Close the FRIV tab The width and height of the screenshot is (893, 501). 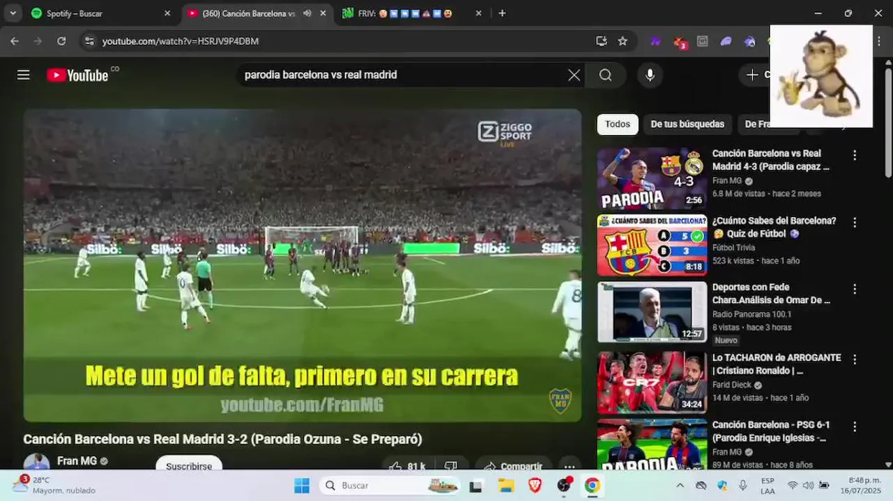(478, 13)
